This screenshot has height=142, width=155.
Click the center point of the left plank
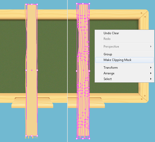(x=32, y=70)
